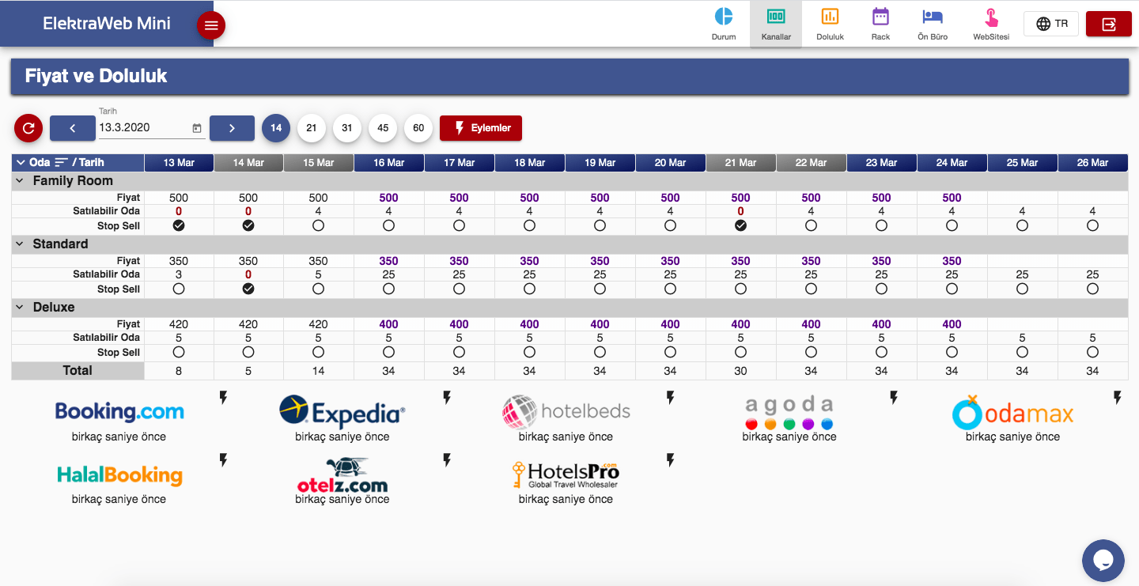Click the Expedia channel logo
Screen dimensions: 1139x586
(342, 412)
